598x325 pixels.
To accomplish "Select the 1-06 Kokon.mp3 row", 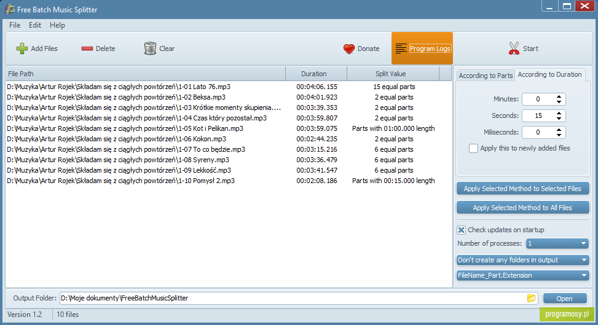I will pos(229,139).
